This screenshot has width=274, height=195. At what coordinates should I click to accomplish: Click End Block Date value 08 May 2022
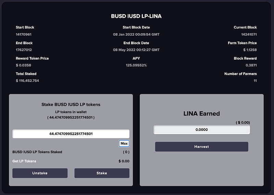[136, 50]
